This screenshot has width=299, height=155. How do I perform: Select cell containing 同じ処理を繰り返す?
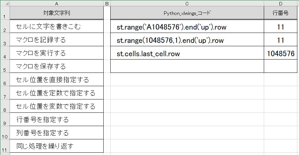click(x=56, y=146)
